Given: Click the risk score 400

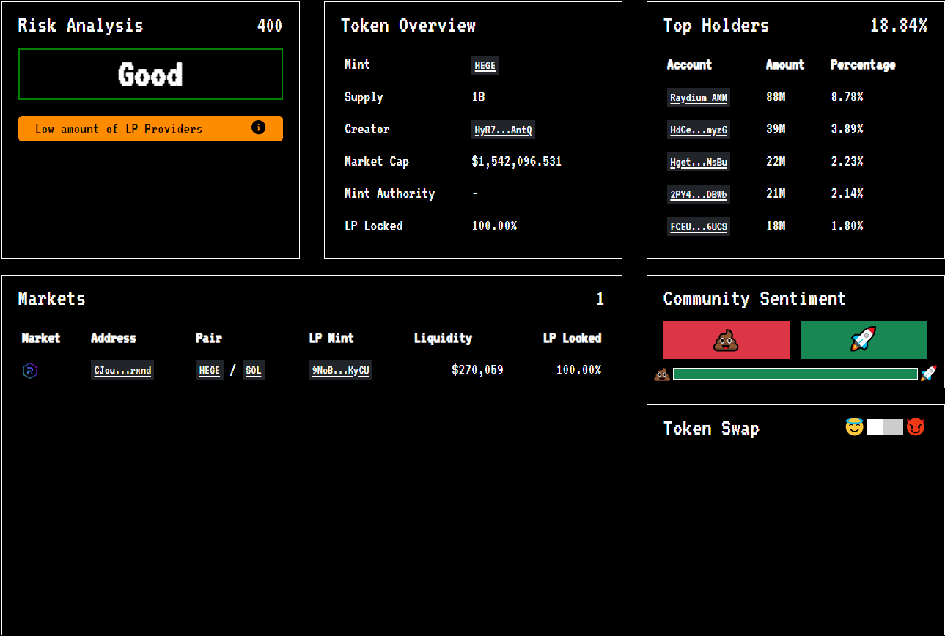Looking at the screenshot, I should point(270,26).
